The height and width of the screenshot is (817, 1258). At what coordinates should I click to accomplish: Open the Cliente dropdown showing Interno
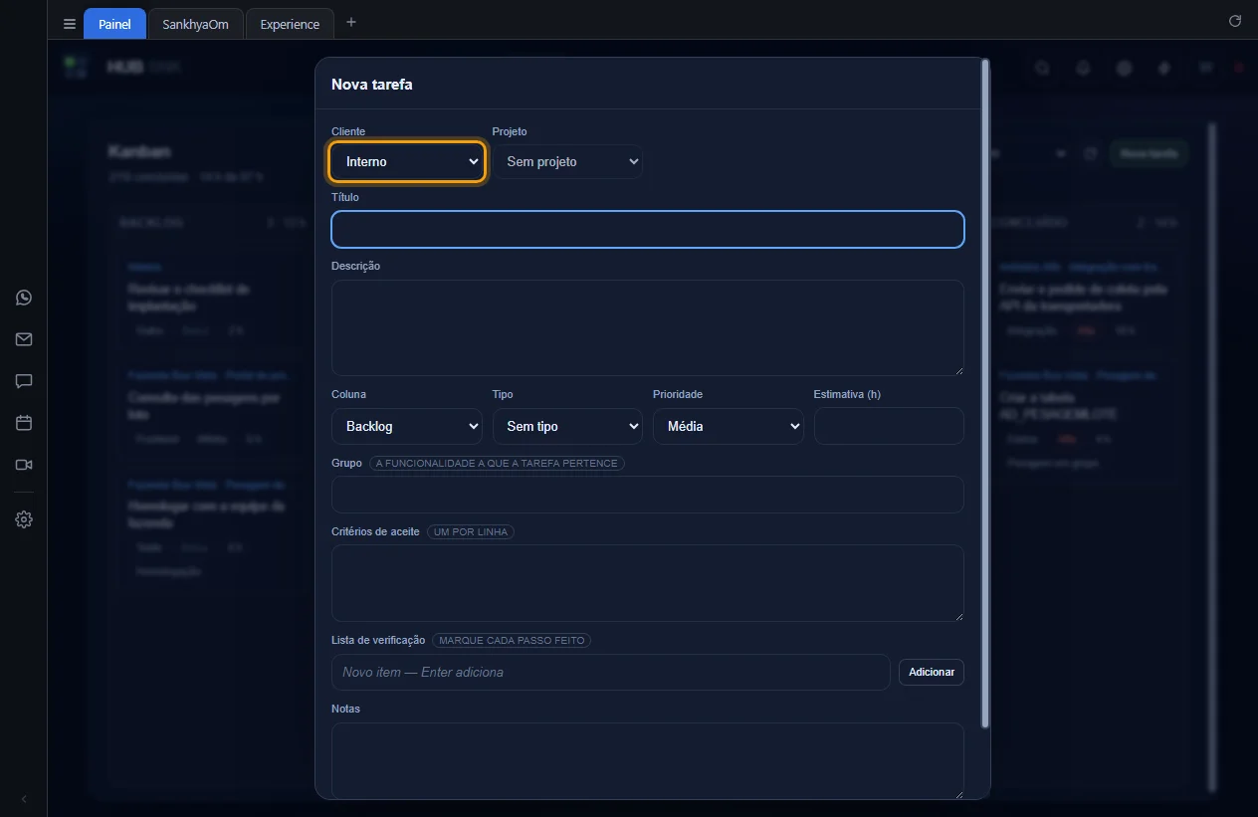click(x=407, y=161)
